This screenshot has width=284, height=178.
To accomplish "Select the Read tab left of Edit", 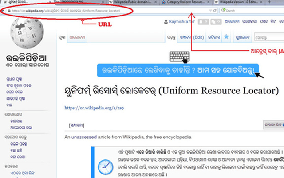I will click(x=171, y=37).
